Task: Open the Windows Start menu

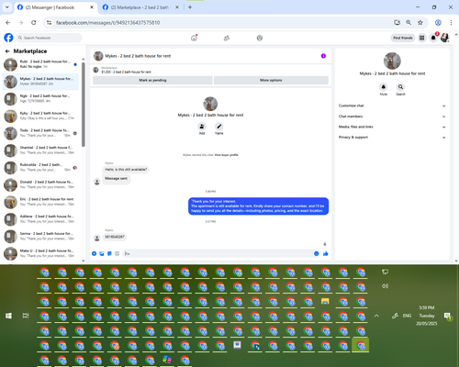Action: click(x=8, y=316)
